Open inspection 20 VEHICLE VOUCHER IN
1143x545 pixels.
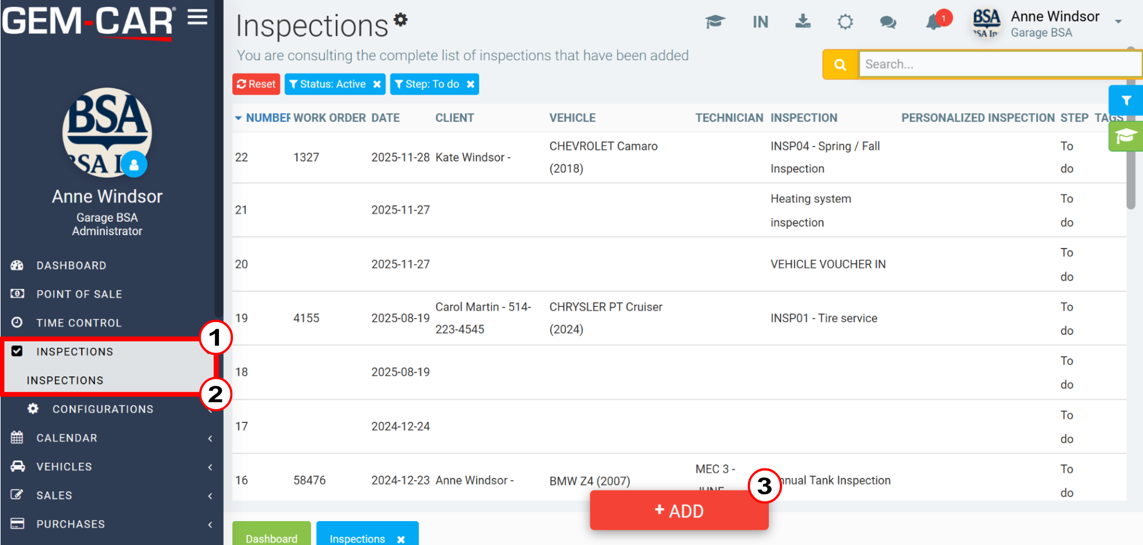(679, 264)
